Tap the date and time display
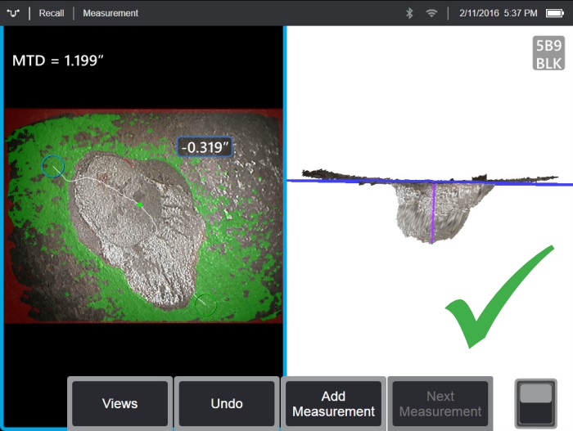 pyautogui.click(x=498, y=13)
